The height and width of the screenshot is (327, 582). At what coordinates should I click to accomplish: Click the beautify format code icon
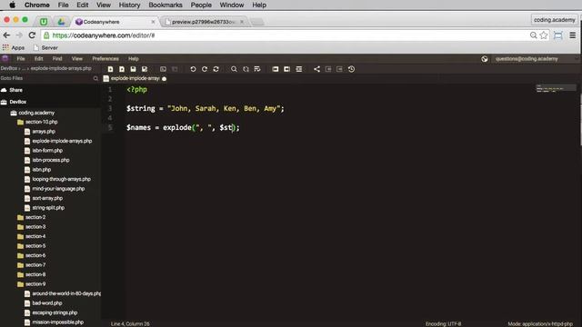299,69
